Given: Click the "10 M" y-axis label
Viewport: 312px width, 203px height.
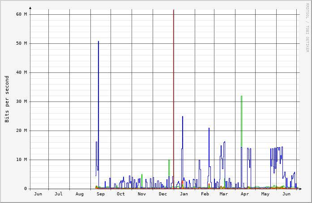Looking at the screenshot, I should [x=21, y=160].
